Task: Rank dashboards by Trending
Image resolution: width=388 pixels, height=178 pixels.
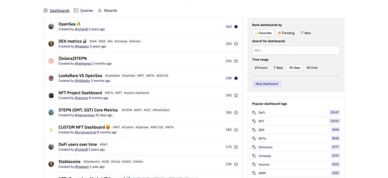Action: pos(286,33)
